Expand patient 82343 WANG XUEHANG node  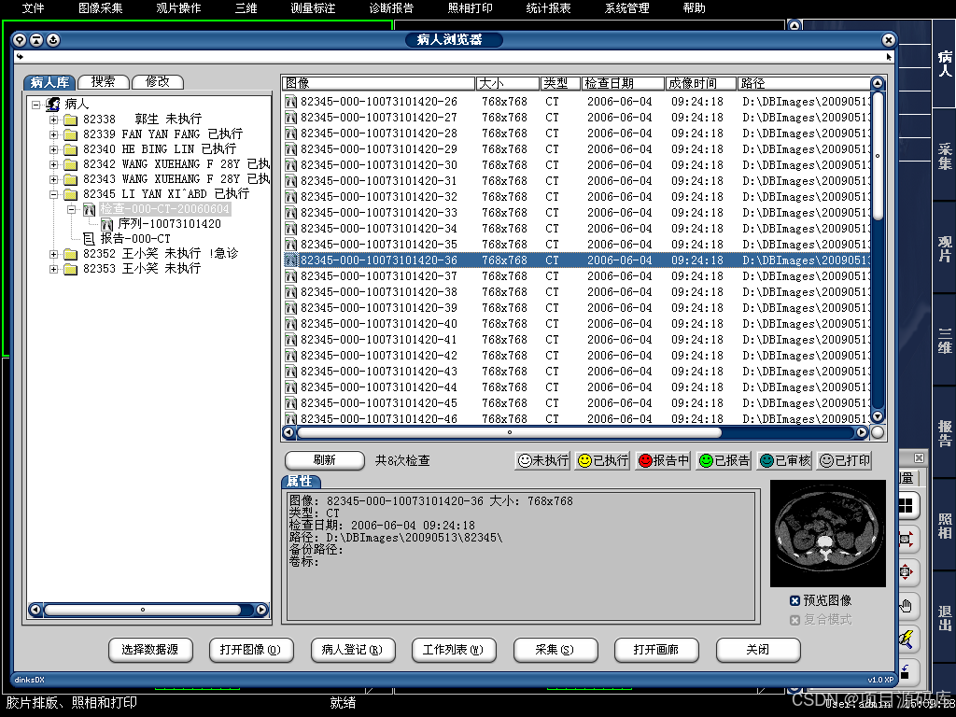pyautogui.click(x=53, y=179)
